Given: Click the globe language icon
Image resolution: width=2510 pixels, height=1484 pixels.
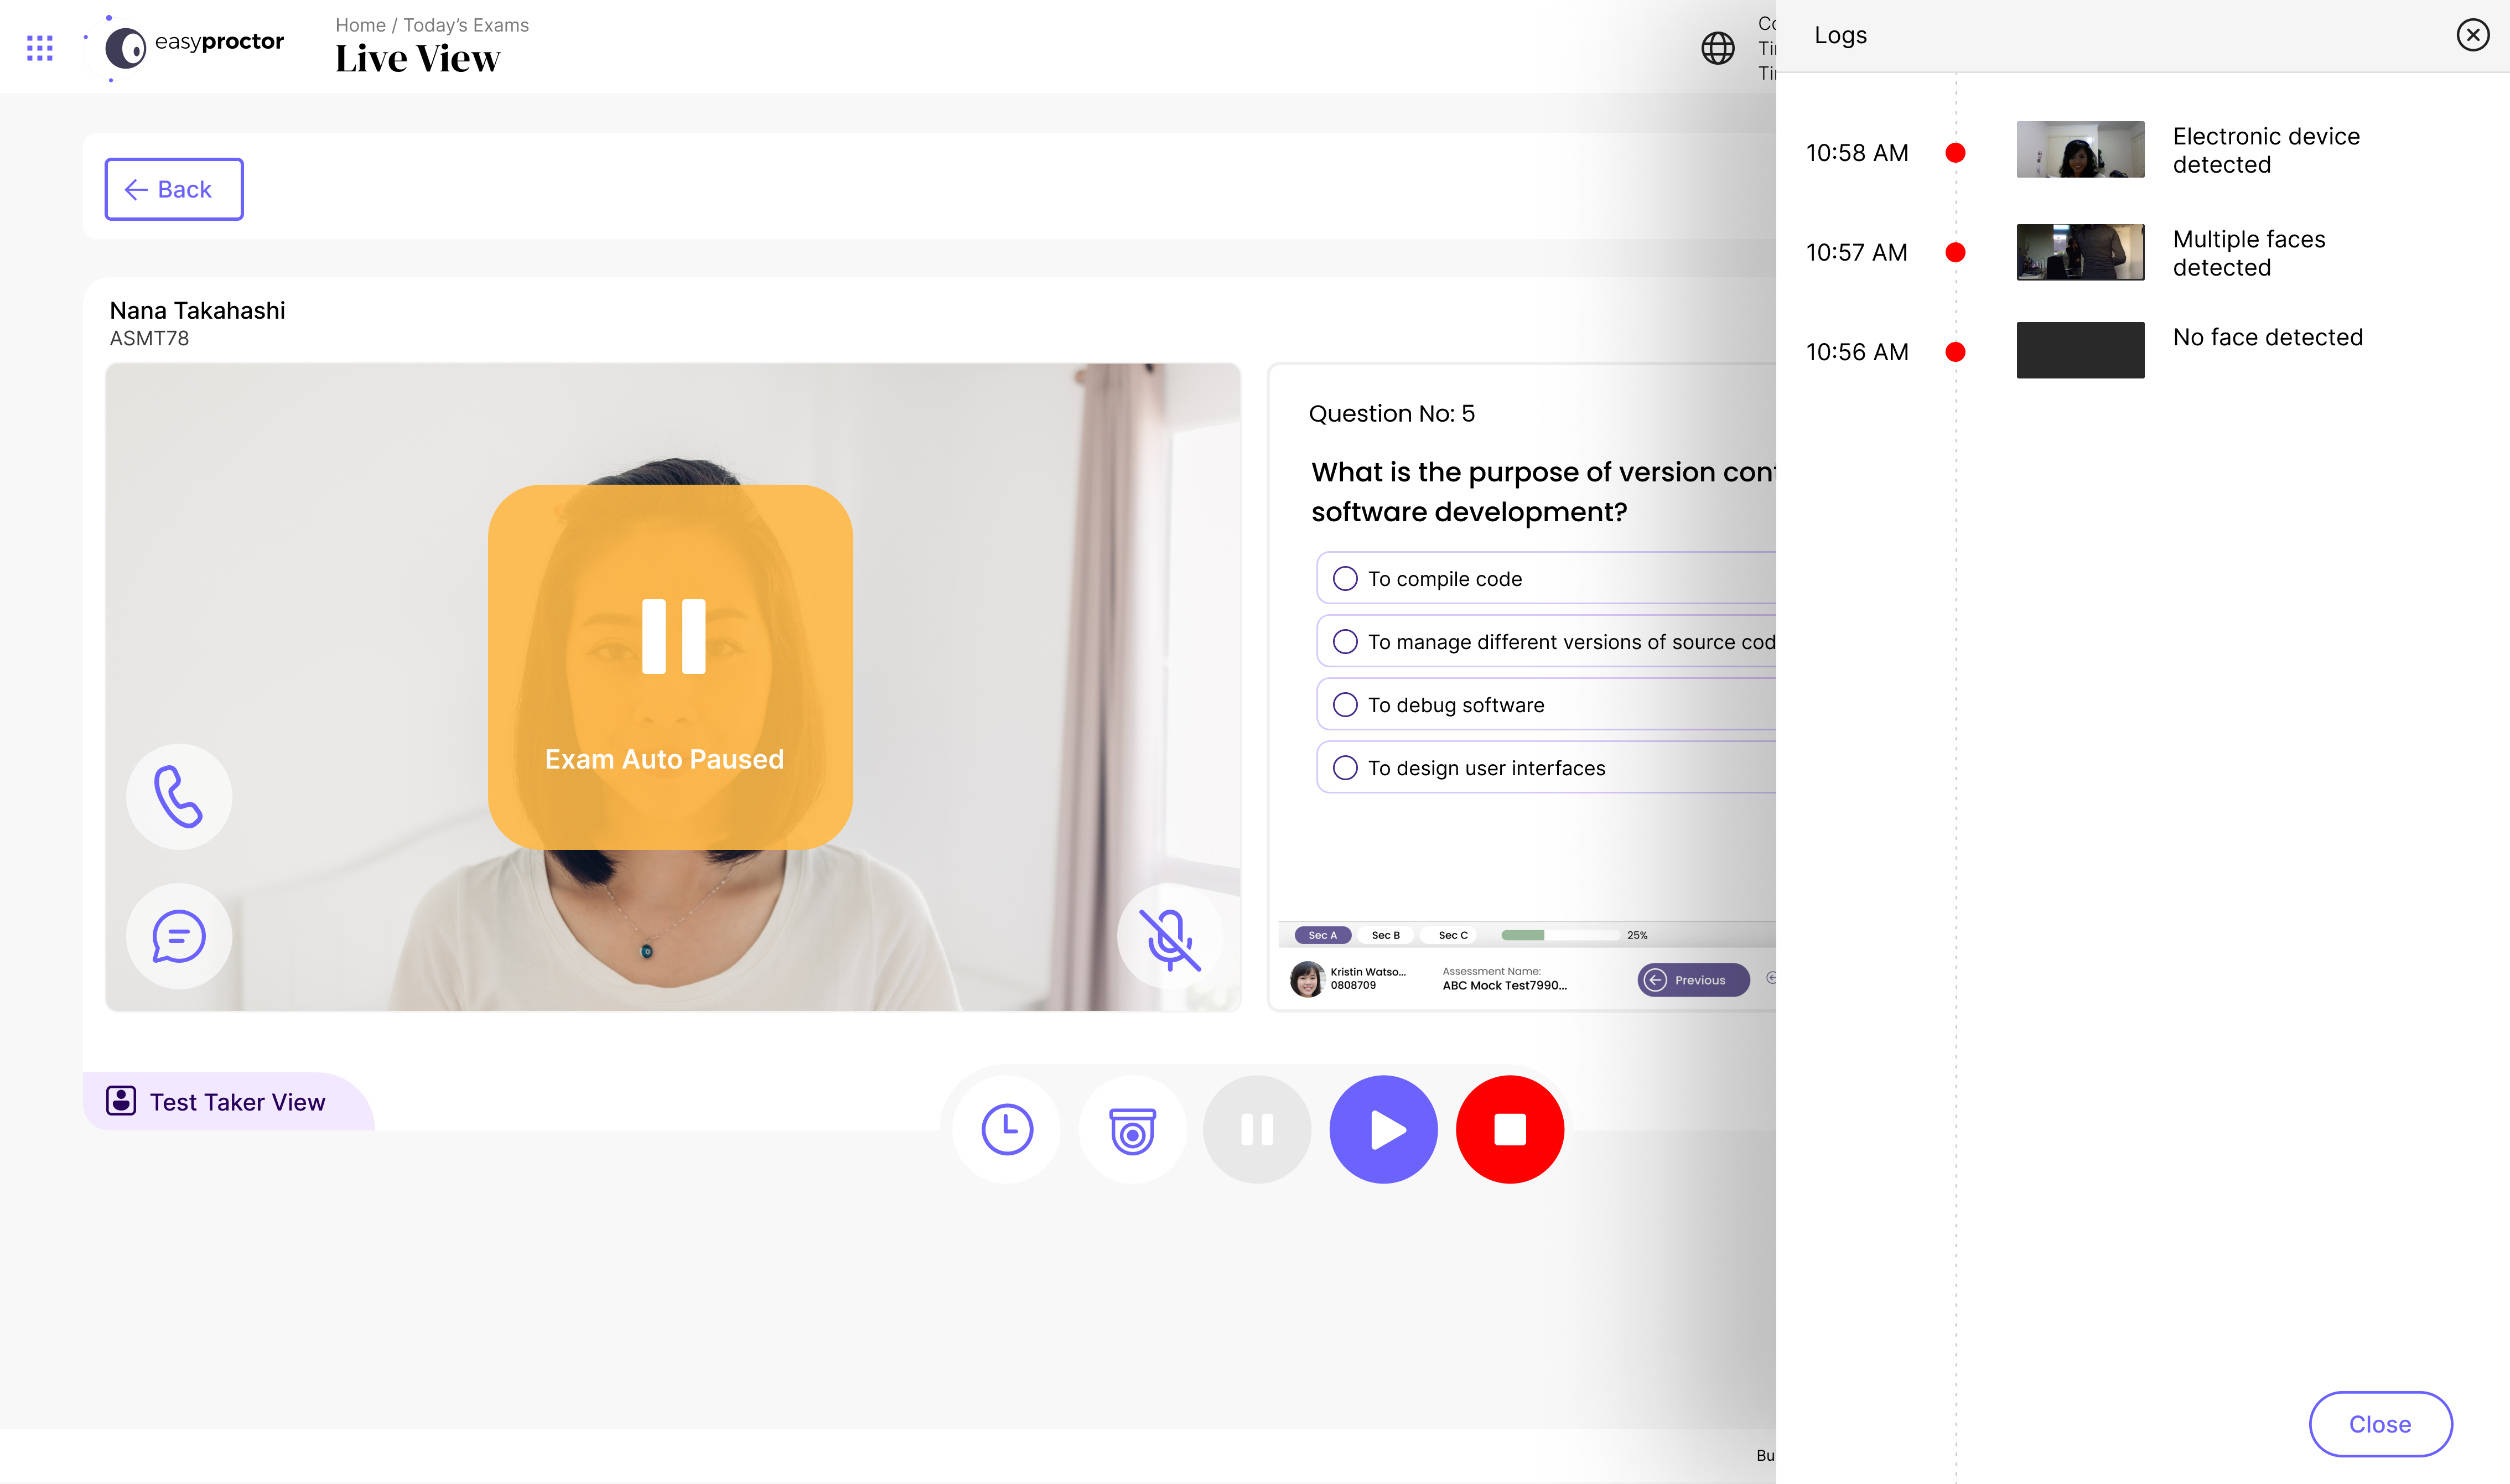Looking at the screenshot, I should (1717, 48).
